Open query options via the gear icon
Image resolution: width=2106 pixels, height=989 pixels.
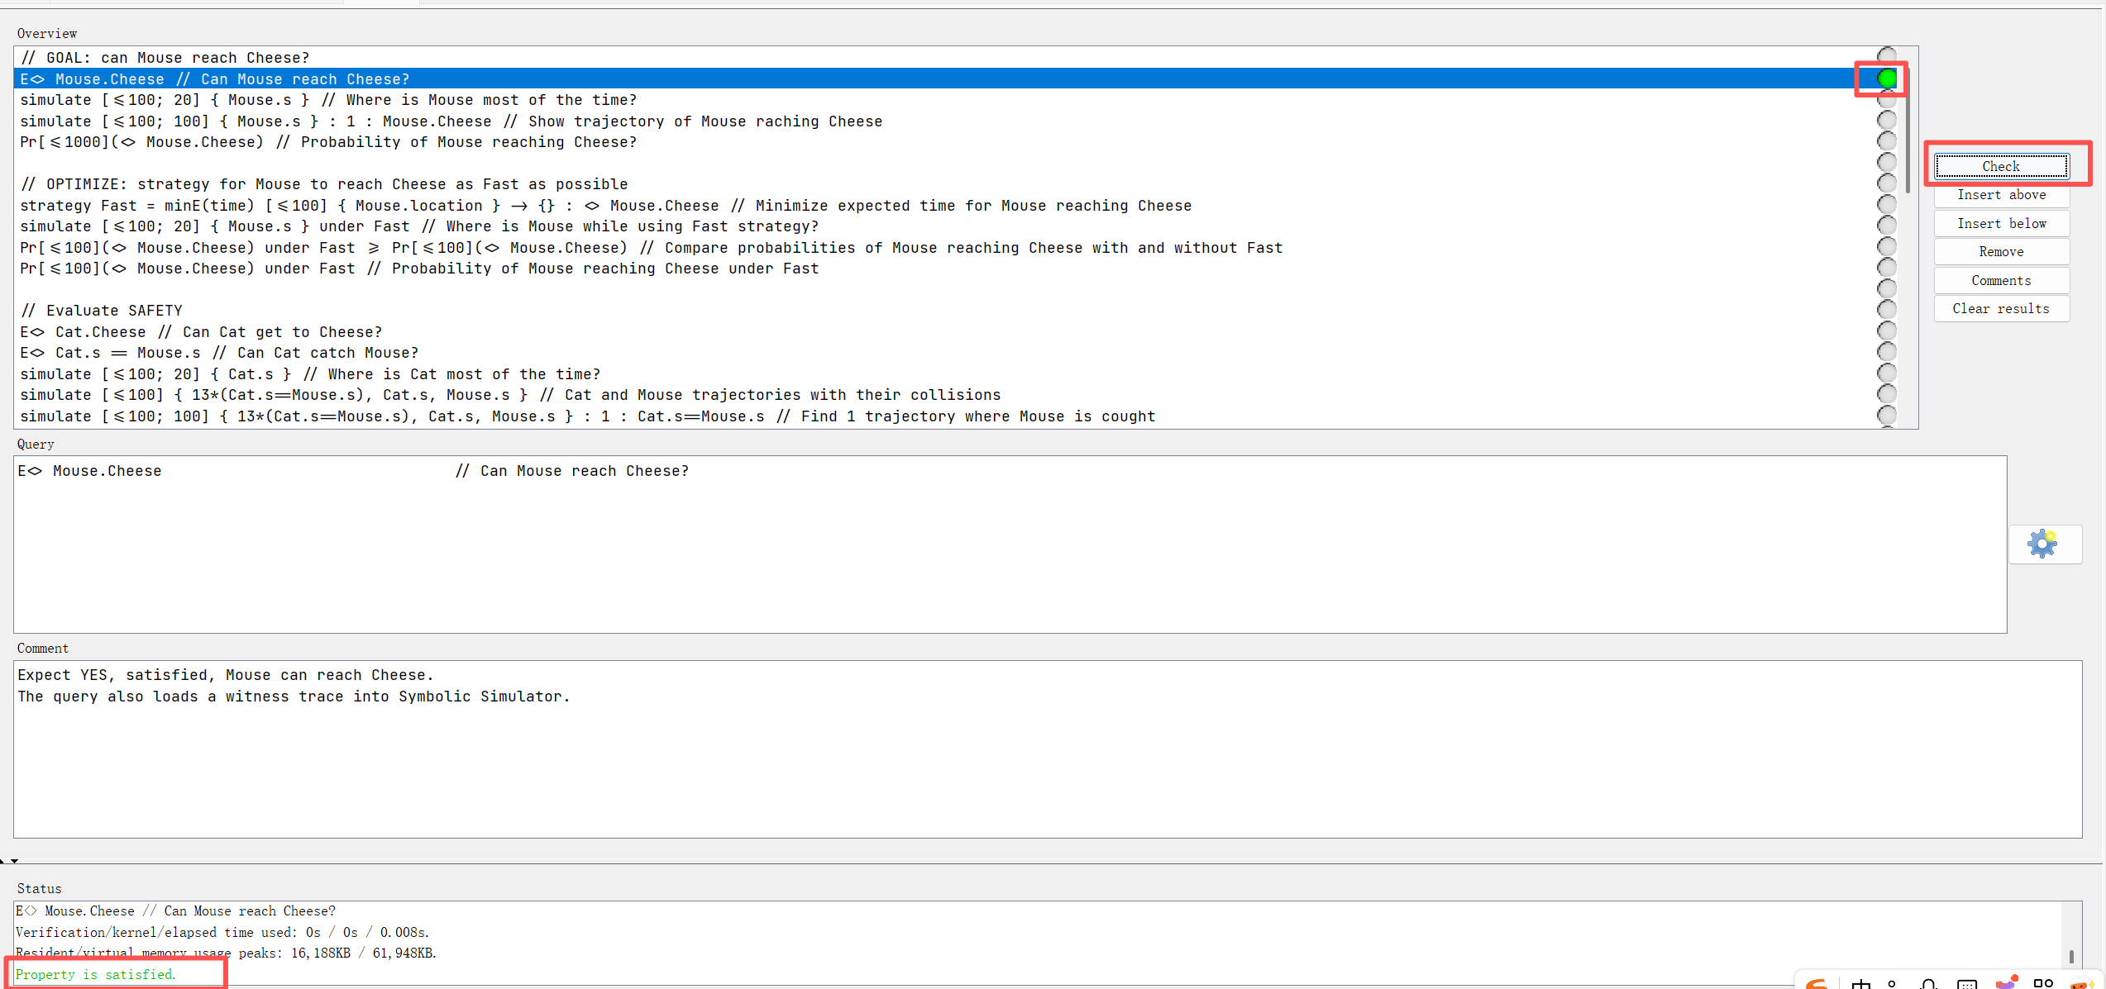pos(2043,544)
